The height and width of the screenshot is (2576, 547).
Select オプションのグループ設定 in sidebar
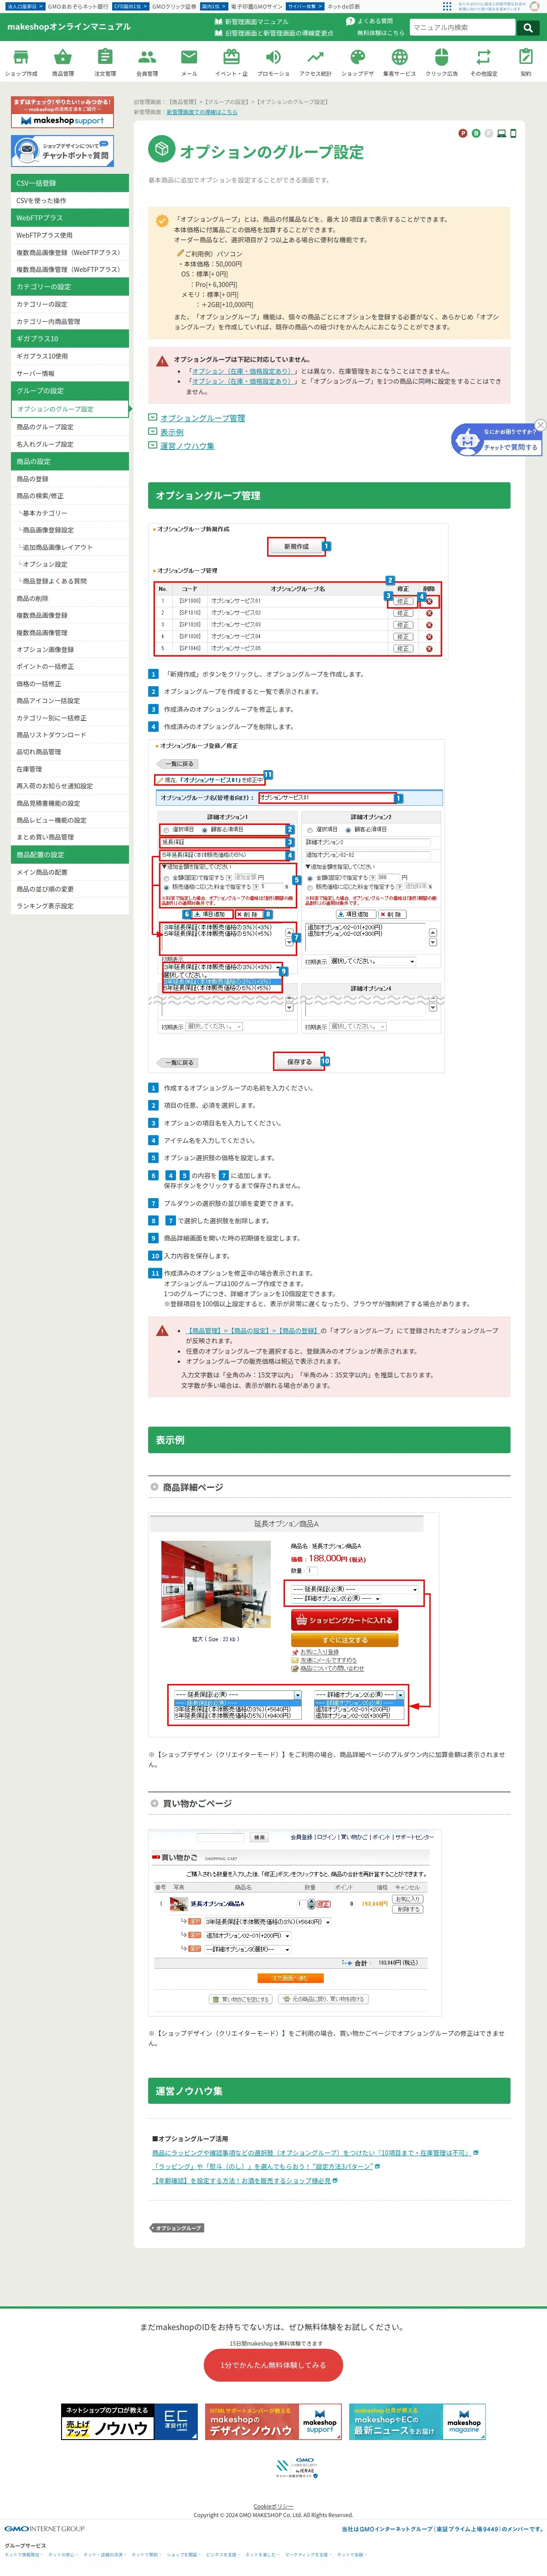pos(70,409)
